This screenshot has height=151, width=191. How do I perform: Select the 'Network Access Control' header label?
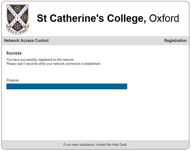[26, 41]
